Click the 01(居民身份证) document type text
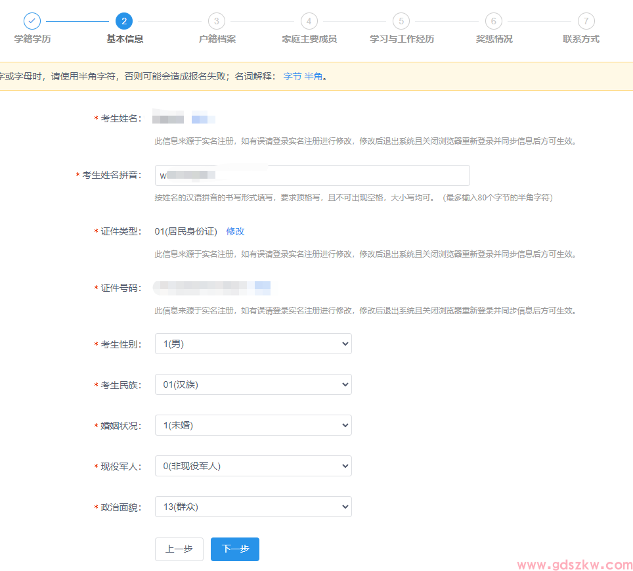The width and height of the screenshot is (633, 571). pos(186,231)
